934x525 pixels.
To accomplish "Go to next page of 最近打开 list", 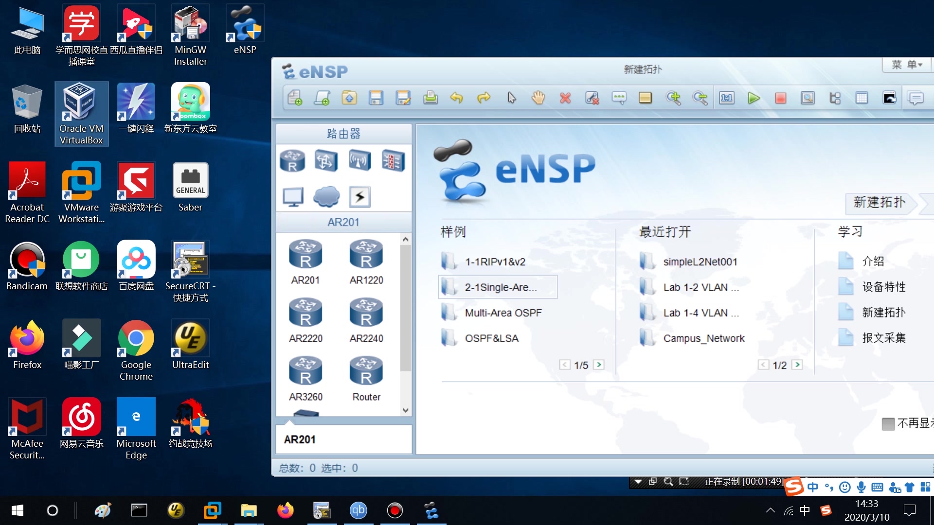I will pos(797,365).
